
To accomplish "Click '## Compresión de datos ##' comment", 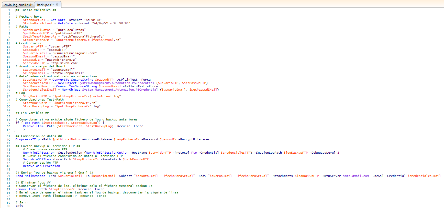I will 39,136.
